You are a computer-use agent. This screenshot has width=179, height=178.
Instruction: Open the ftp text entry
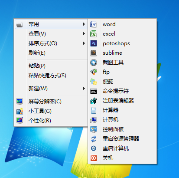point(106,72)
